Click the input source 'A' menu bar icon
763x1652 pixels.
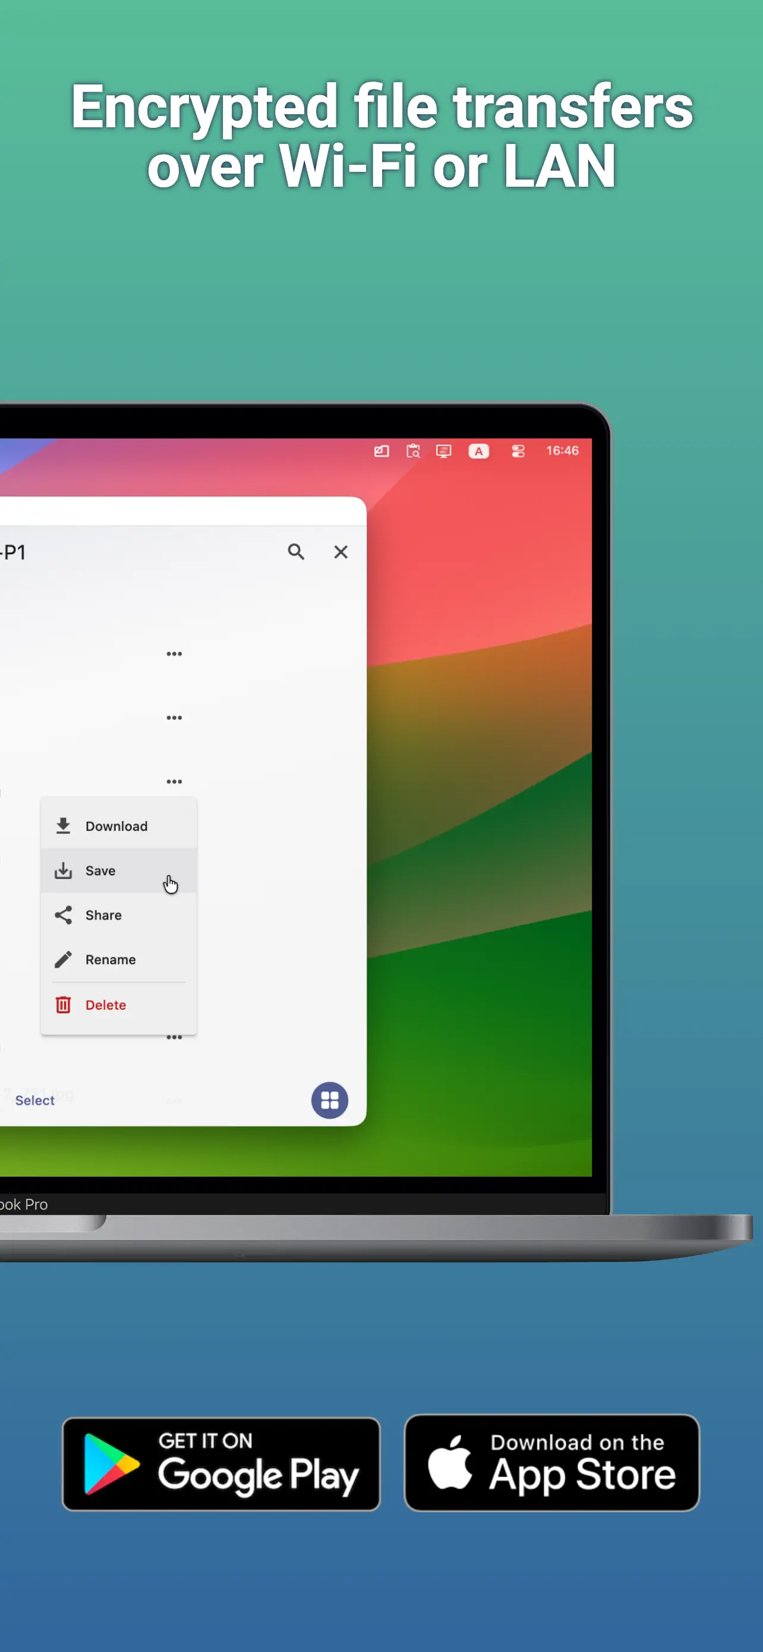pyautogui.click(x=478, y=451)
